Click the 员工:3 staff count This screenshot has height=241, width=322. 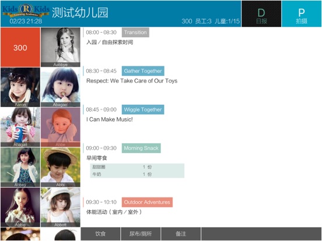(x=203, y=21)
